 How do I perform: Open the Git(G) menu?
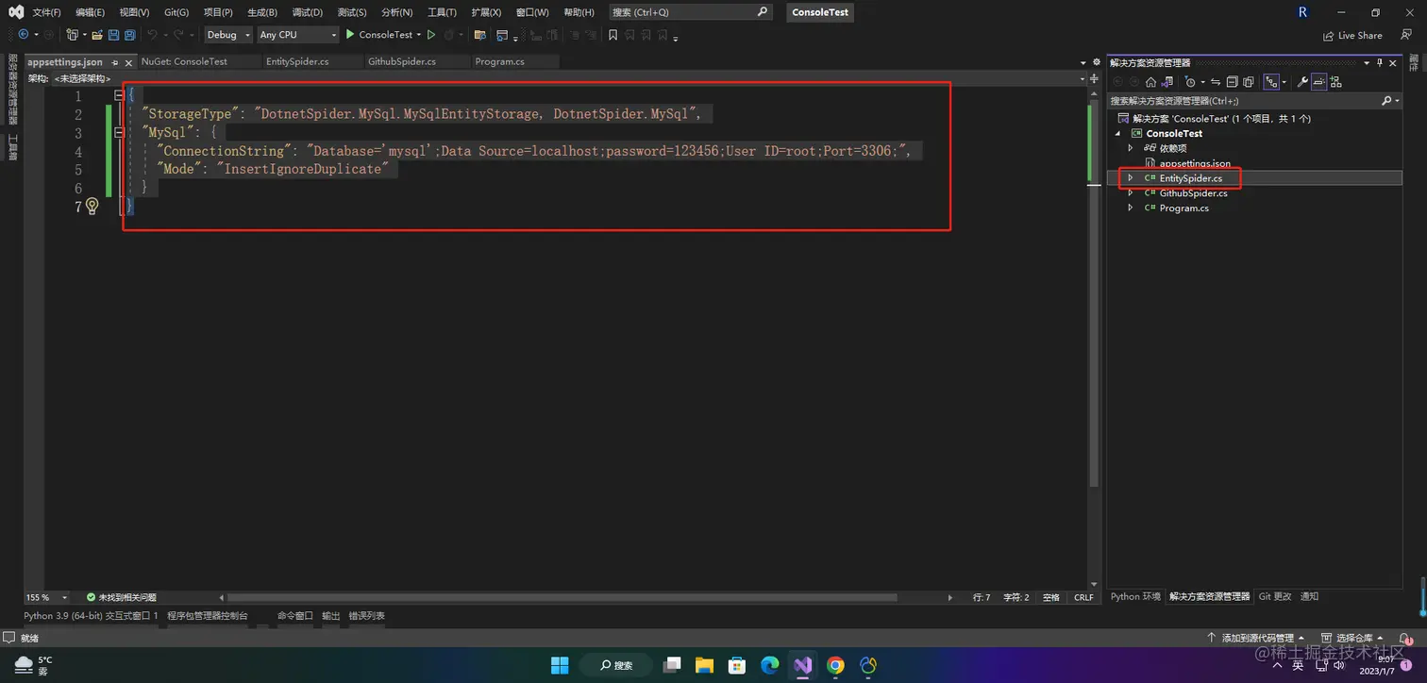point(176,12)
